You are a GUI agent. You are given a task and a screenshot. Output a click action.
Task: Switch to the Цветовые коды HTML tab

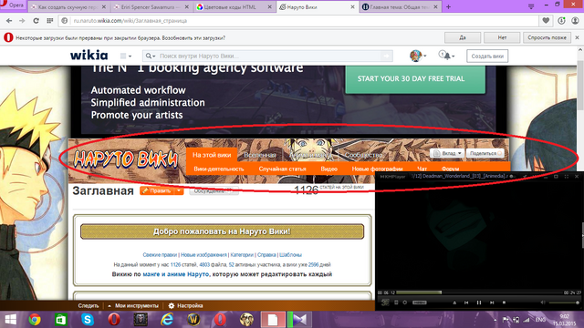[232, 7]
